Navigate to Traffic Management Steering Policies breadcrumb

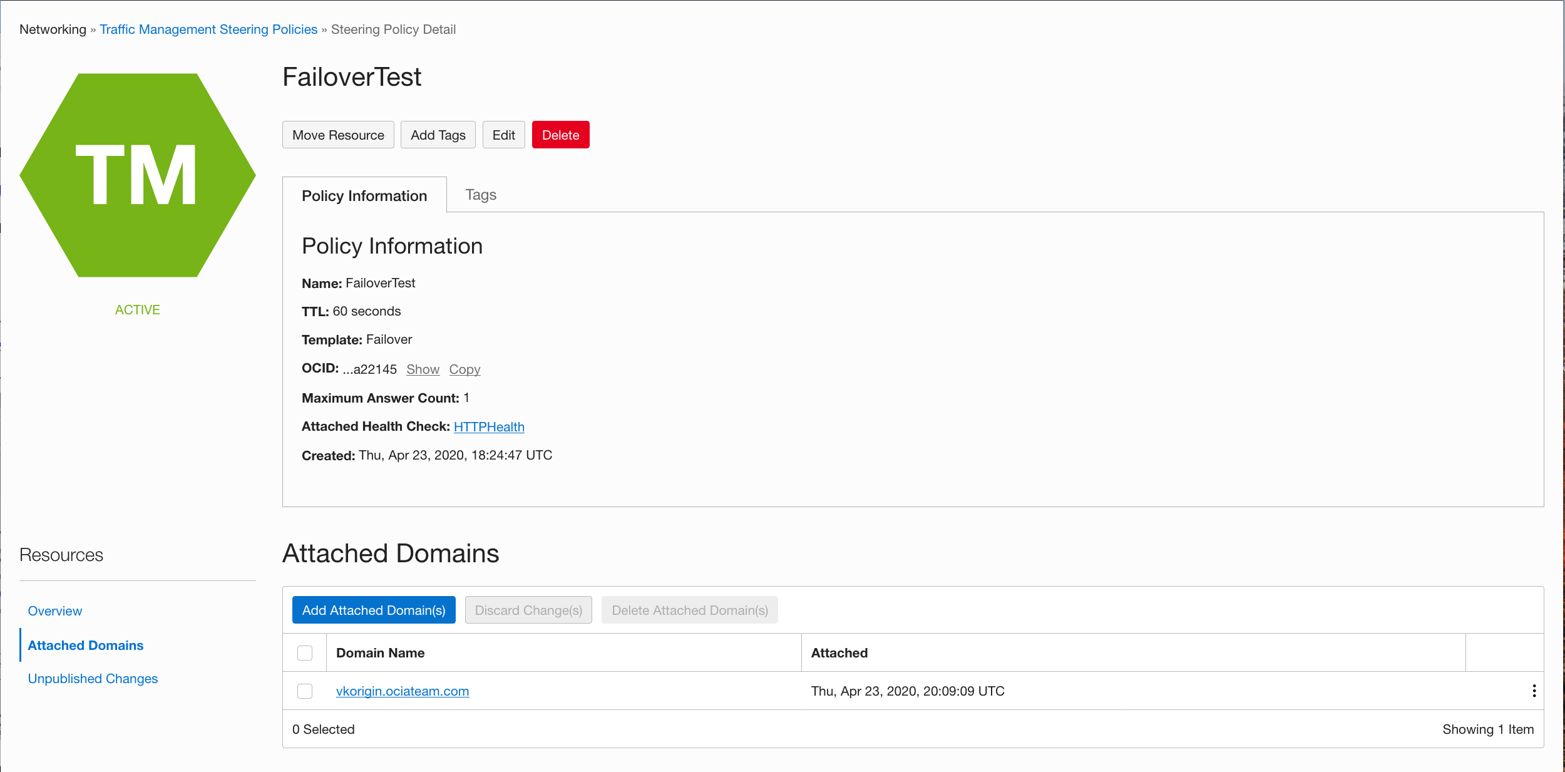coord(208,29)
